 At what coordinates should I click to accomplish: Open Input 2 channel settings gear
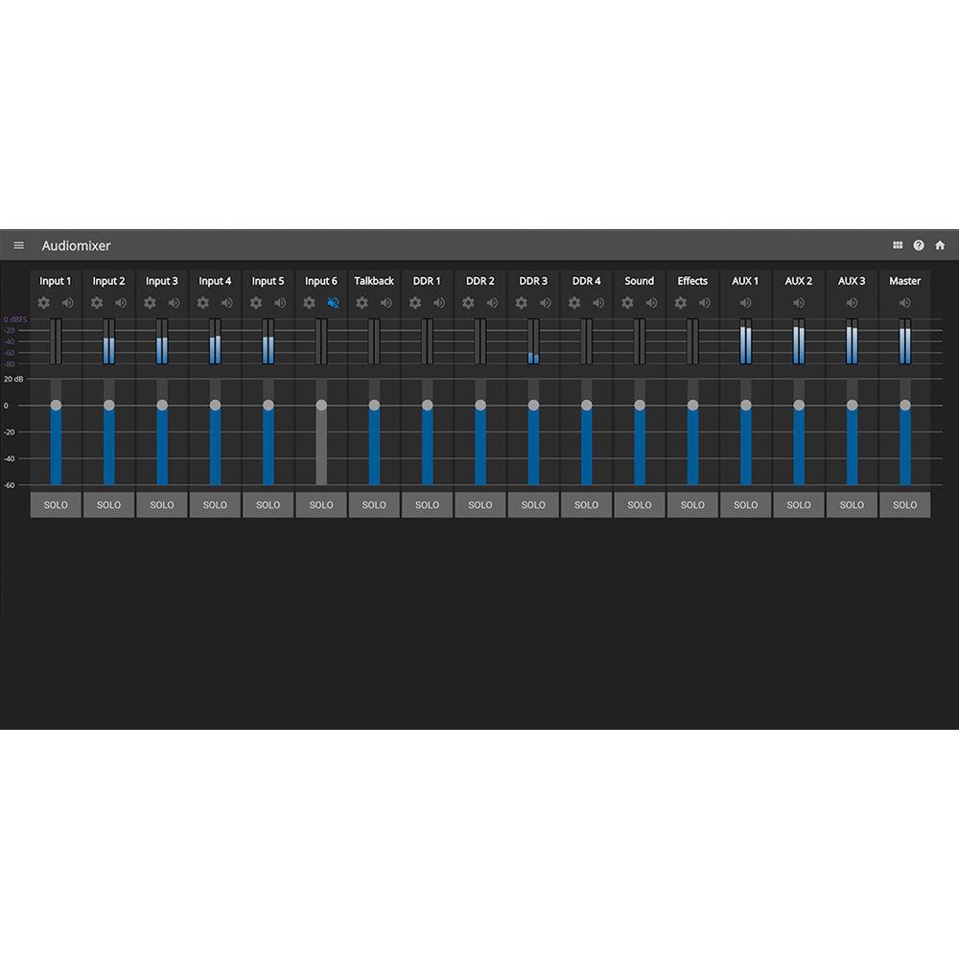click(x=96, y=302)
